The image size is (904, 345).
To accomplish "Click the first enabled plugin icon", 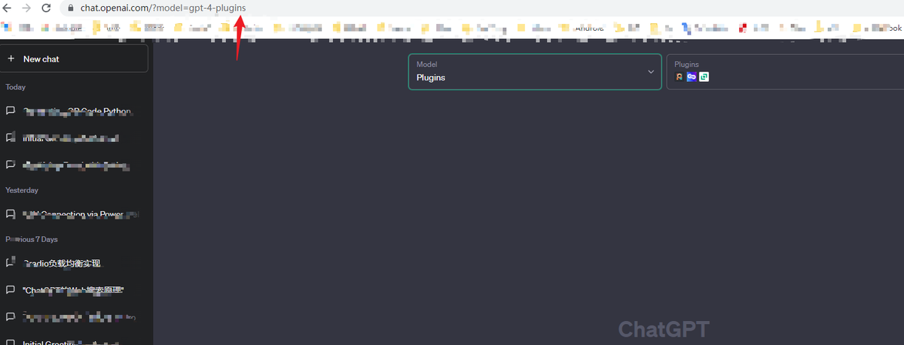I will (x=679, y=77).
